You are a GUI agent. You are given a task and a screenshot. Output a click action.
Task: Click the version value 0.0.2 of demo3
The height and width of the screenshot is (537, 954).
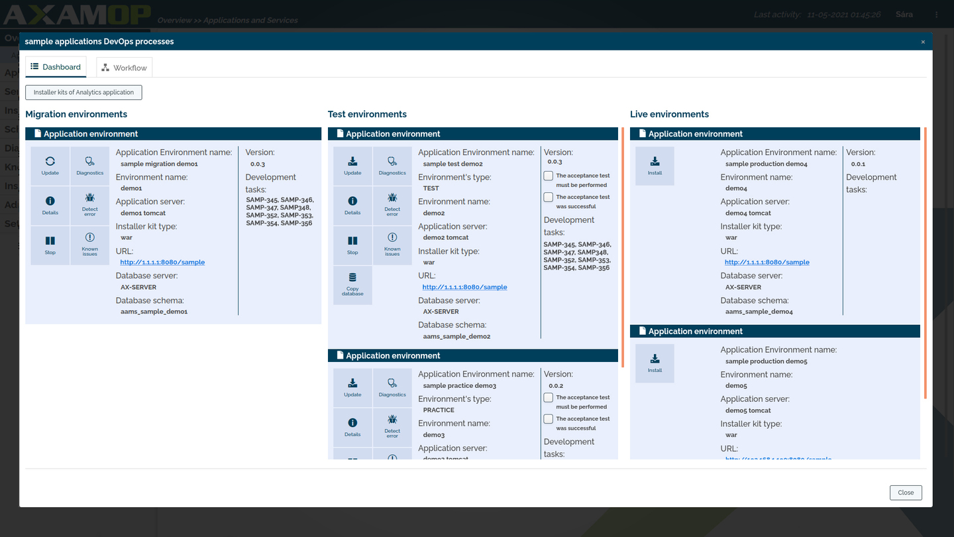coord(556,386)
